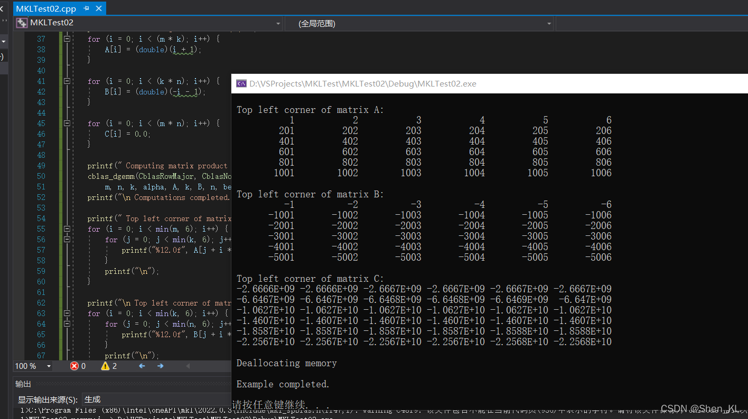Open the (全局范围) scope dropdown
The image size is (748, 419).
[549, 24]
